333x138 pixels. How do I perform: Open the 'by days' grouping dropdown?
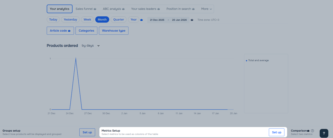coord(91,46)
